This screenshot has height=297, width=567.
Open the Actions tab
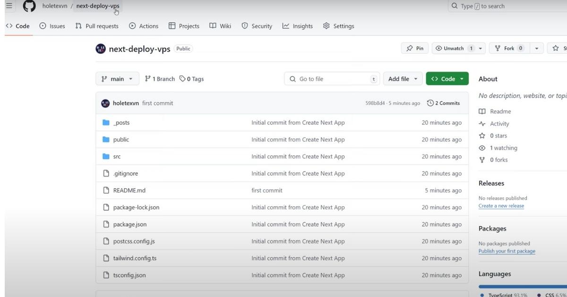[144, 26]
